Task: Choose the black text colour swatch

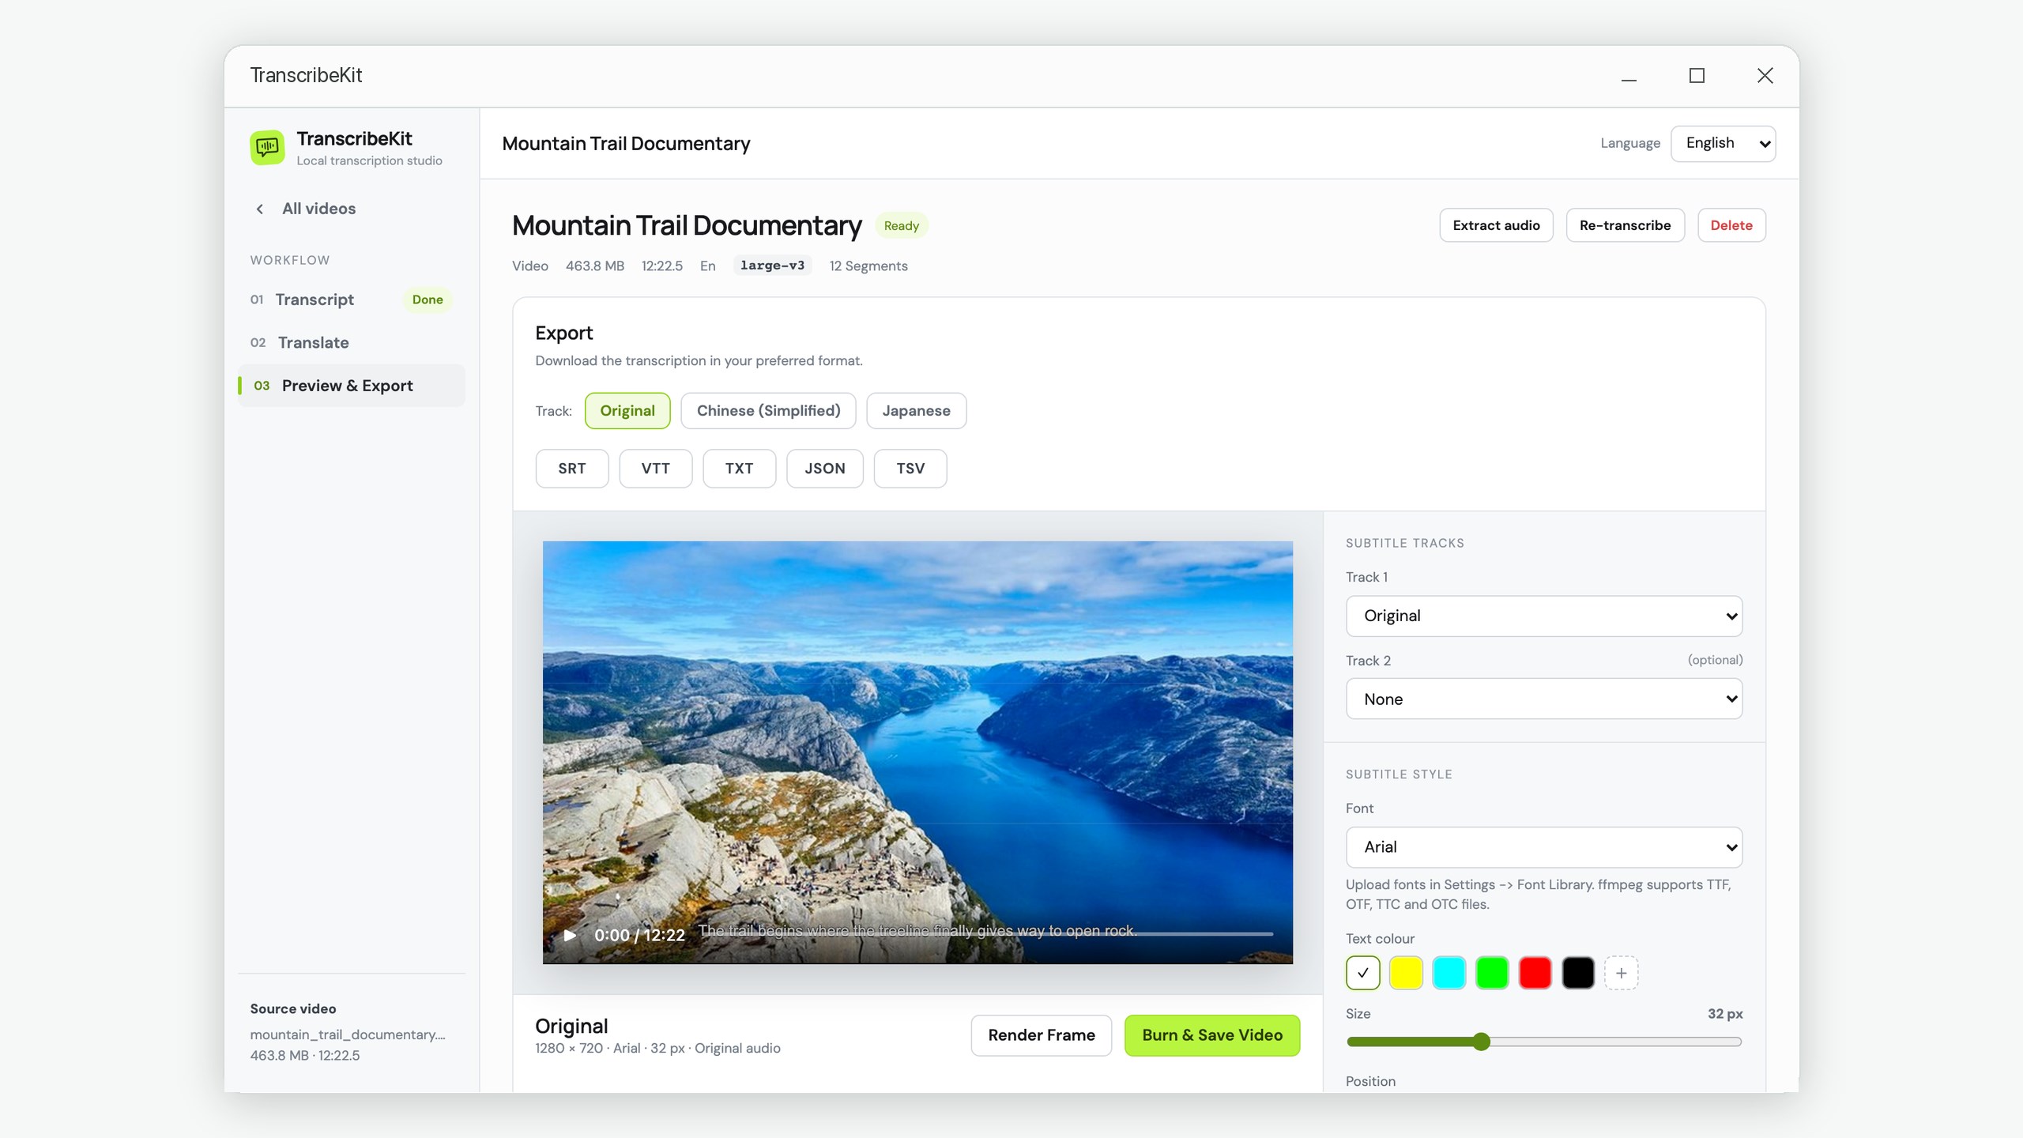Action: 1578,973
